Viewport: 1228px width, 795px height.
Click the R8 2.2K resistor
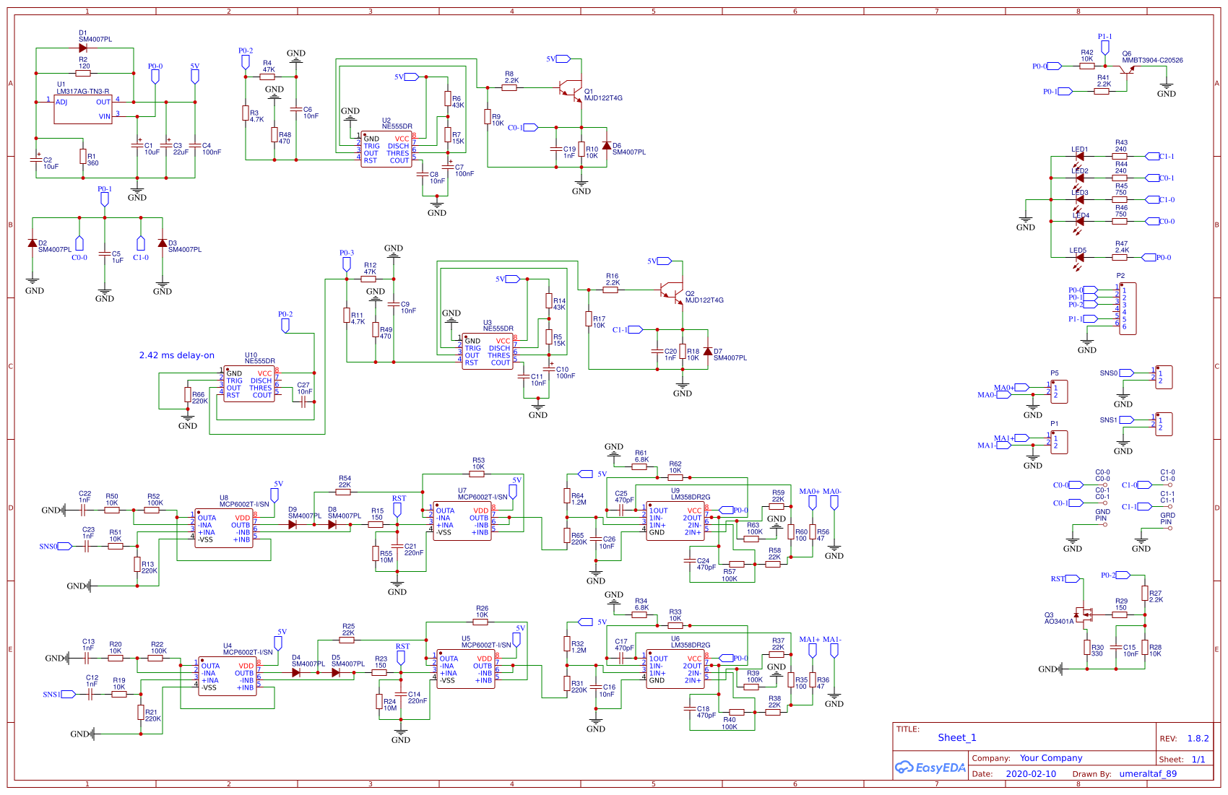pos(509,87)
